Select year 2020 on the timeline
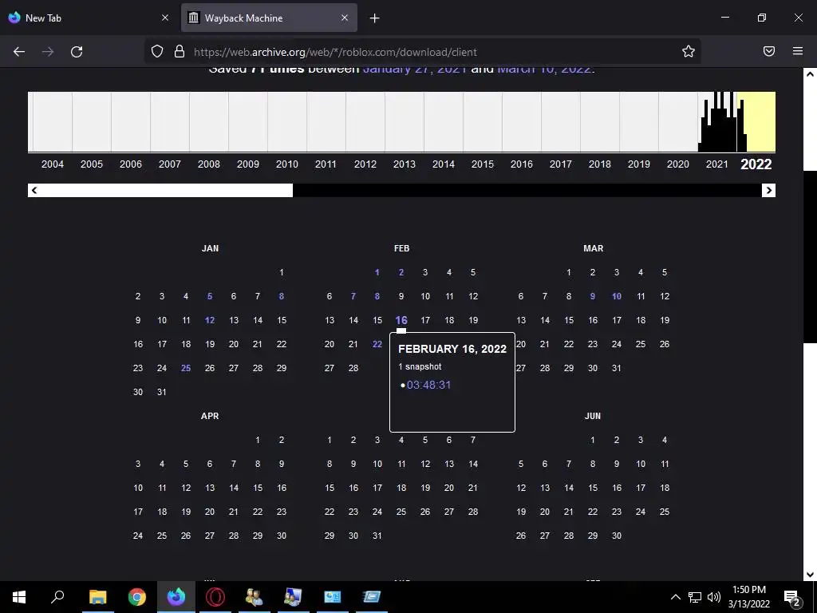817x613 pixels. pos(678,164)
